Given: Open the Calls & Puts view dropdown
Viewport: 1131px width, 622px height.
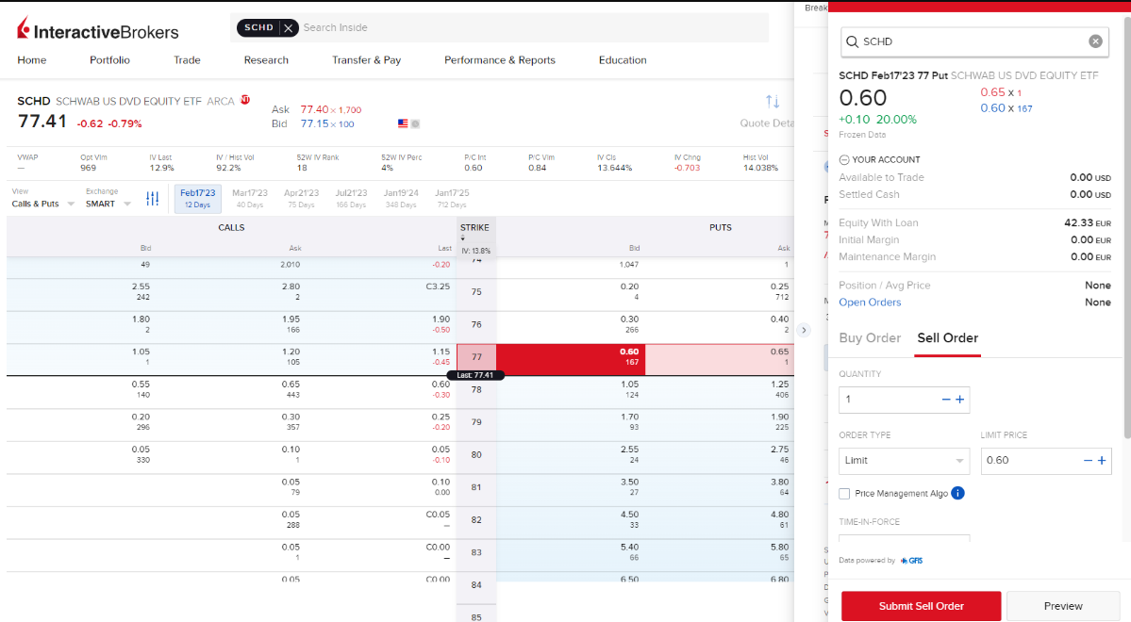Looking at the screenshot, I should [42, 204].
